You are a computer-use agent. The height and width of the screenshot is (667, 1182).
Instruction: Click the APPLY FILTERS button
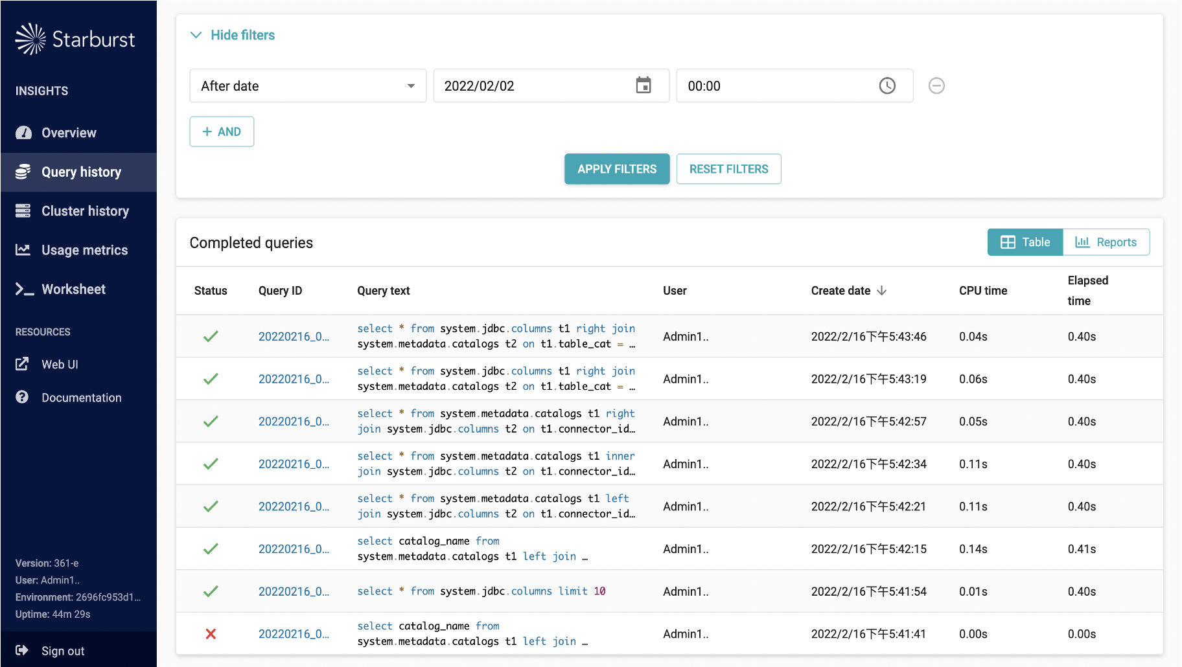pos(617,169)
